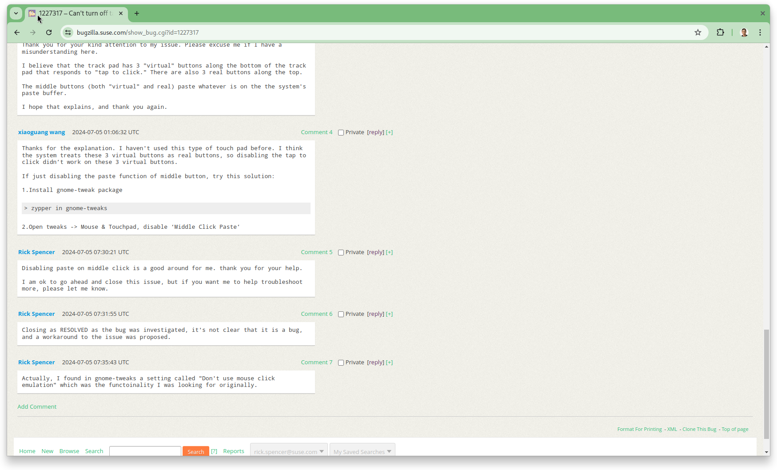Go back using the back arrow

17,32
